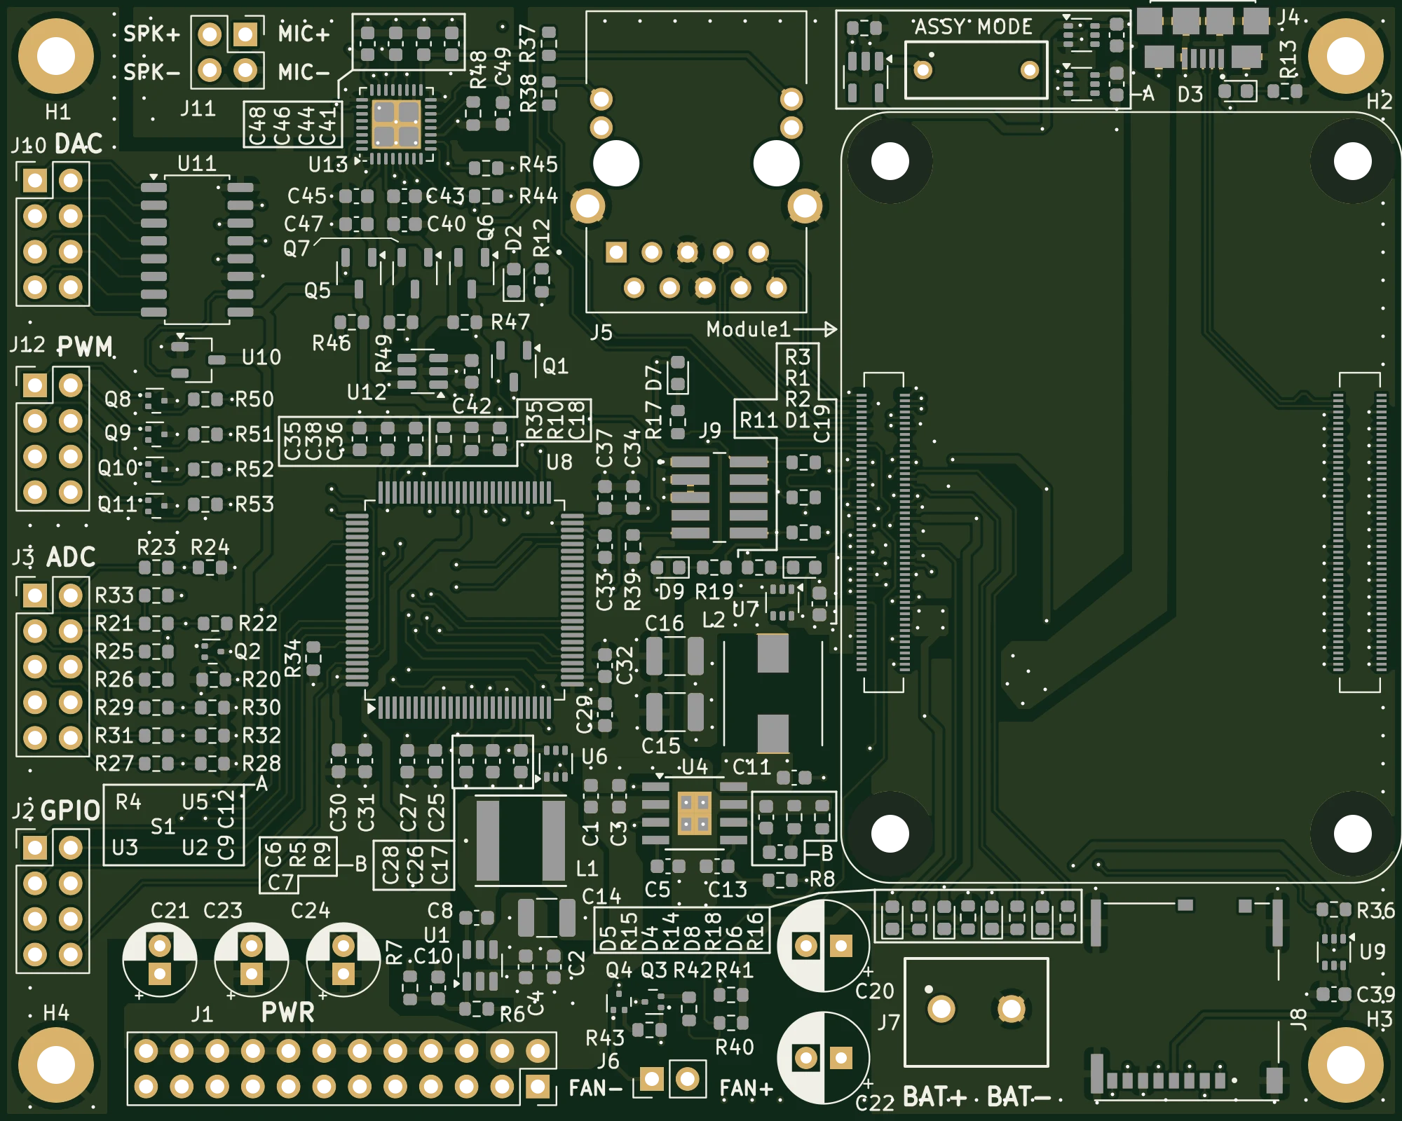The image size is (1402, 1121).
Task: Click the R47 resistor label
Action: (510, 322)
